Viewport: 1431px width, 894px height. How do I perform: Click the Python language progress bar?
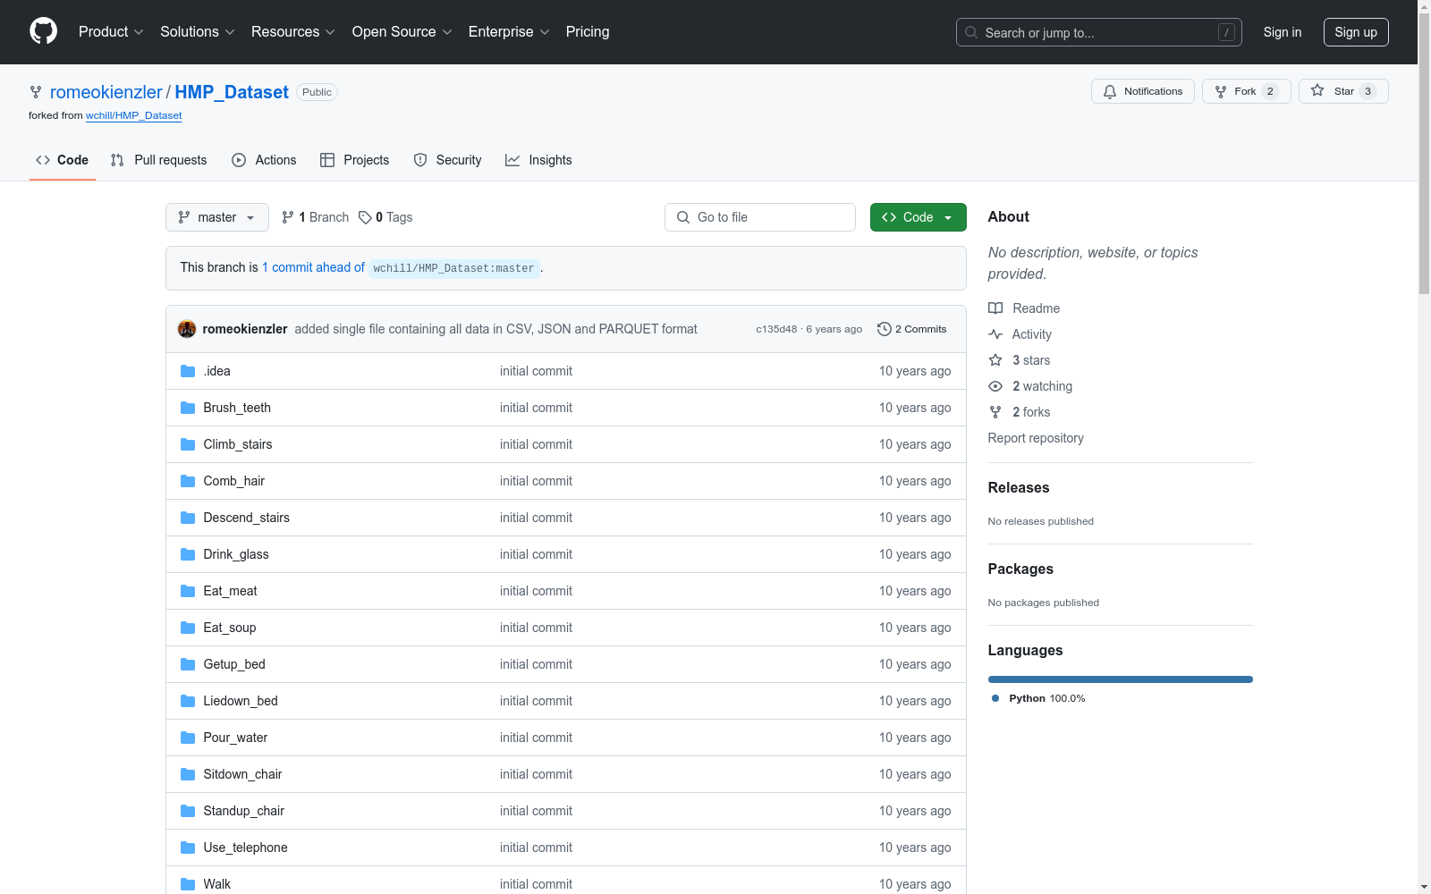[x=1121, y=679]
